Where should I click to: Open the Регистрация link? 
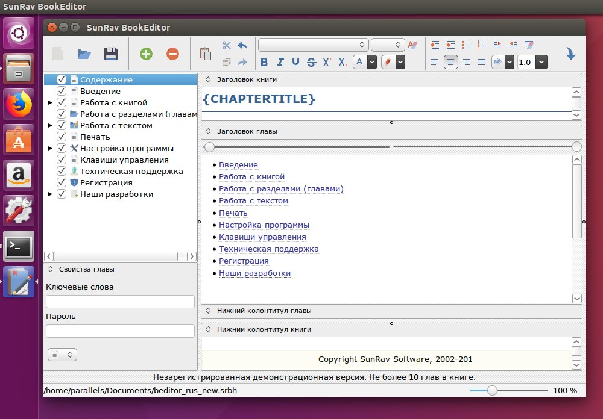pos(244,261)
